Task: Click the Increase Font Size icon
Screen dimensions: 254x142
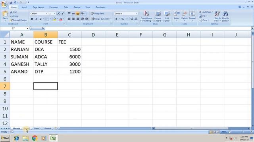Action: coord(59,13)
